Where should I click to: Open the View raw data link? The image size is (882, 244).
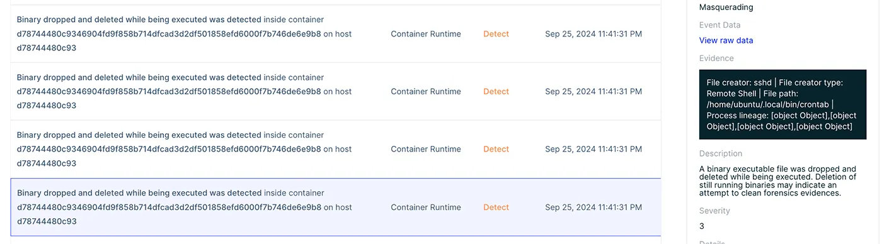726,40
